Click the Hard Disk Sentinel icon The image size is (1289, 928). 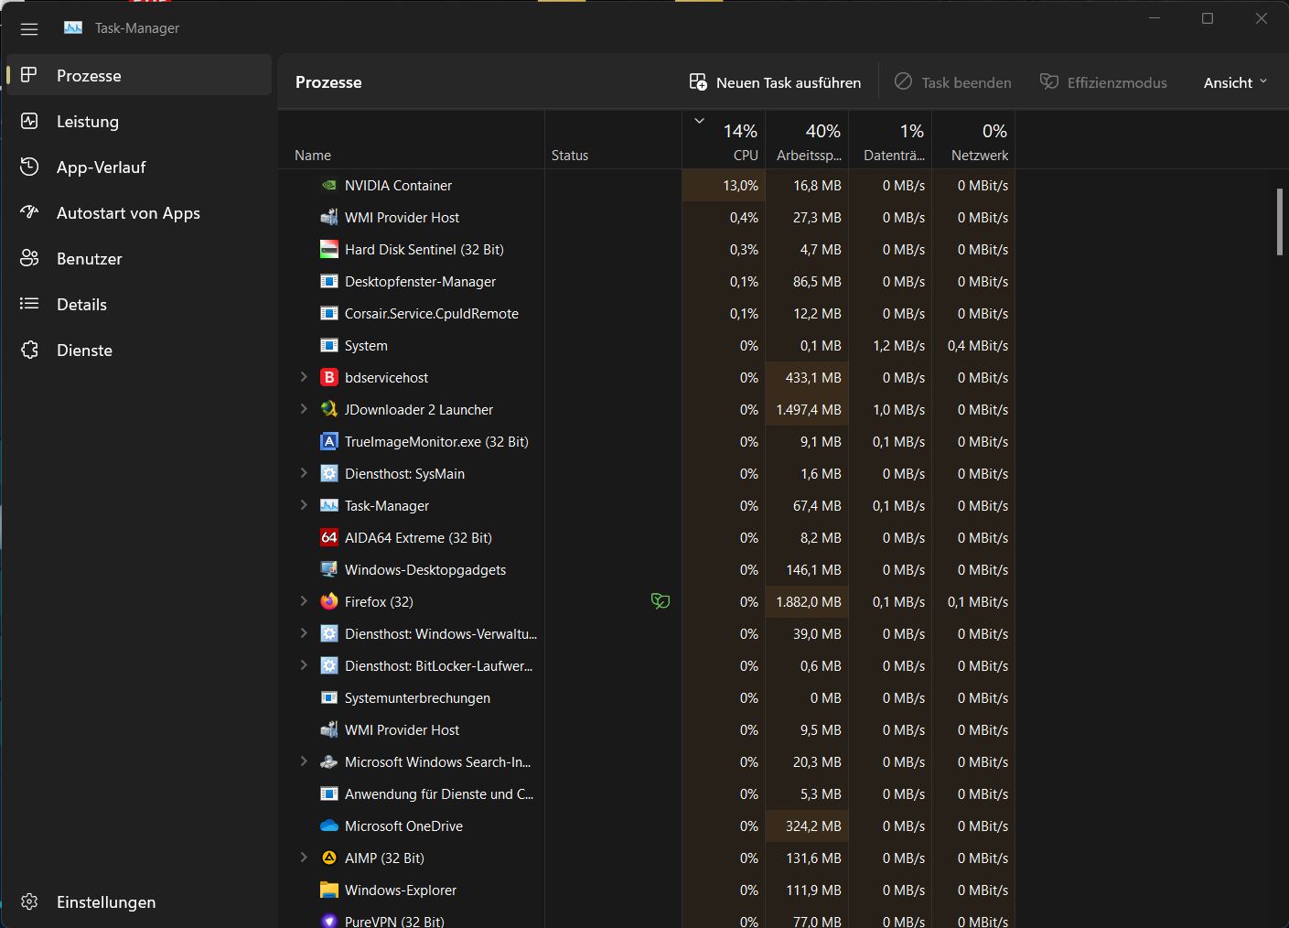tap(329, 249)
